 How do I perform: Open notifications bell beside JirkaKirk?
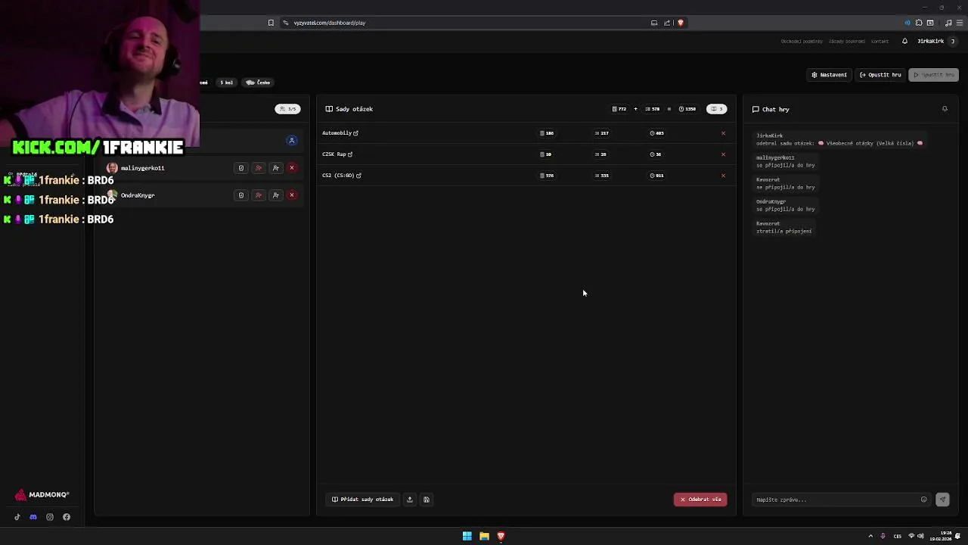904,41
